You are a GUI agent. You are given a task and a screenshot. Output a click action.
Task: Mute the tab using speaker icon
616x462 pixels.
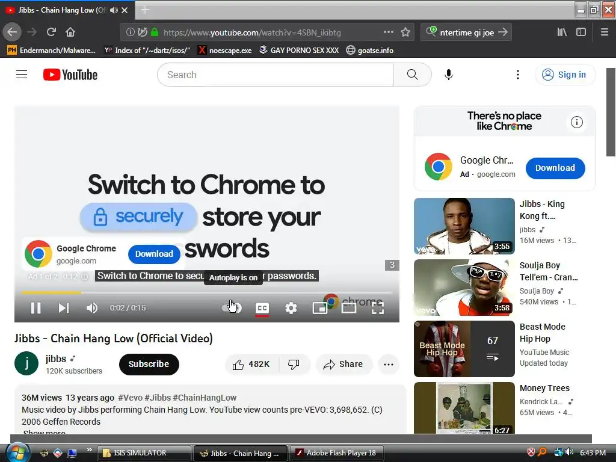114,10
